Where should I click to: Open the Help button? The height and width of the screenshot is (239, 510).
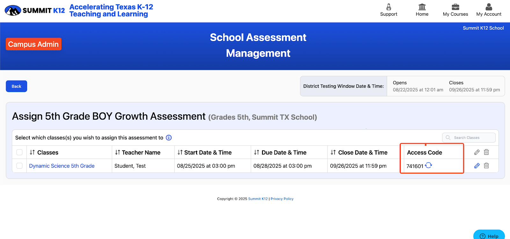pyautogui.click(x=489, y=235)
